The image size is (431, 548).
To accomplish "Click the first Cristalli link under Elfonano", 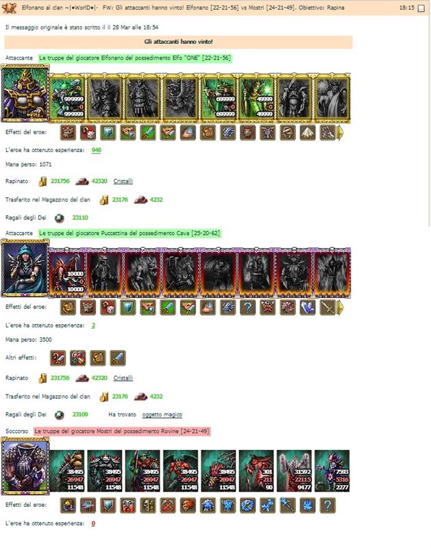I will [x=123, y=181].
